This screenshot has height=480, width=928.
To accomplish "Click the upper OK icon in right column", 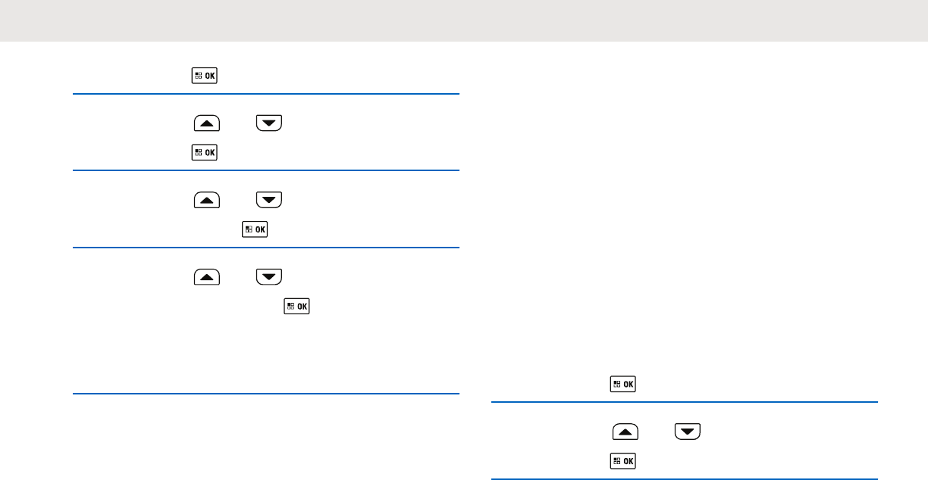I will pos(622,384).
